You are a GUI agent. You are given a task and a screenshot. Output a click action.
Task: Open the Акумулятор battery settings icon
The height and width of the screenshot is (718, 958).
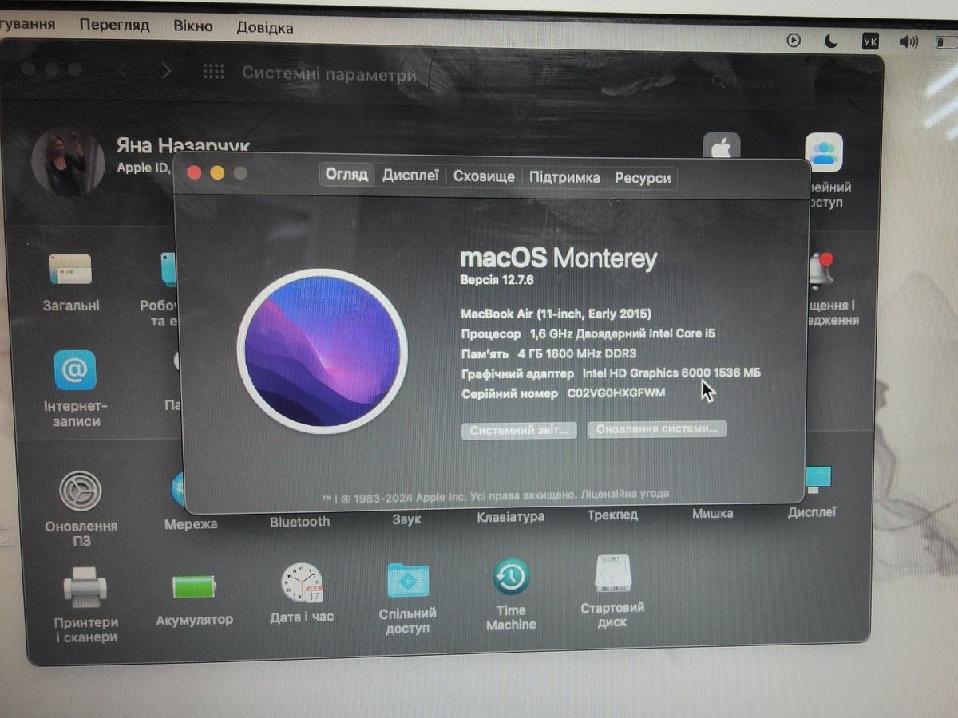click(x=194, y=587)
